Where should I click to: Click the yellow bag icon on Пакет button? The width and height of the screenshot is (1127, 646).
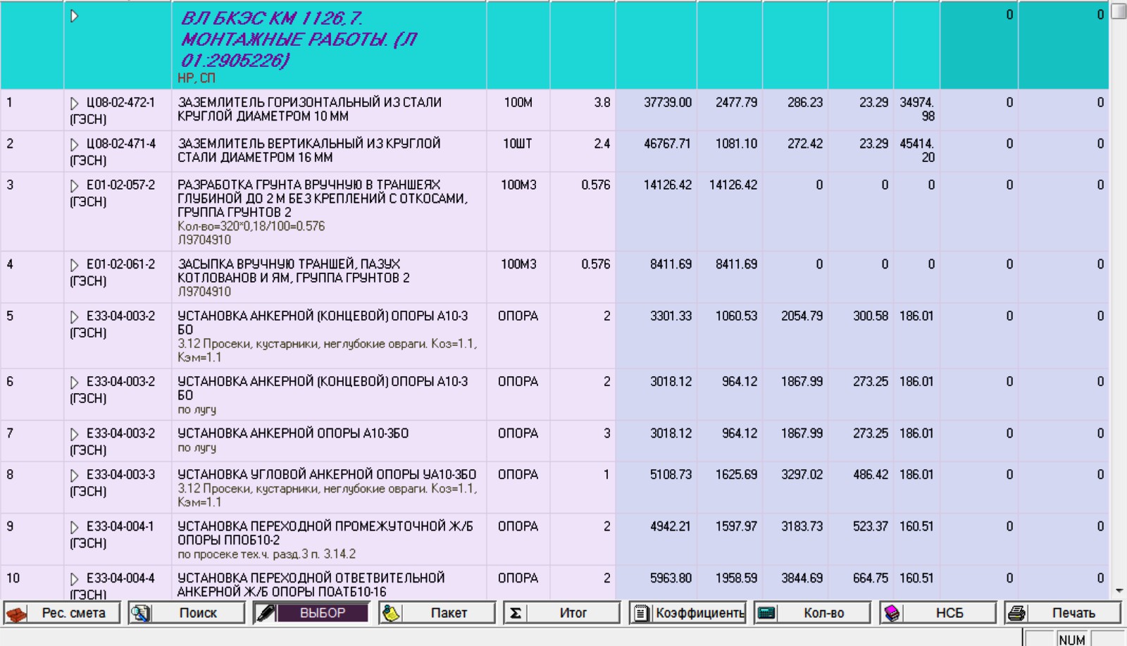pyautogui.click(x=390, y=613)
